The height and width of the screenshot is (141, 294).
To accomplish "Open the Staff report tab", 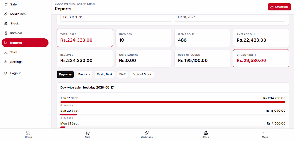I will [122, 74].
